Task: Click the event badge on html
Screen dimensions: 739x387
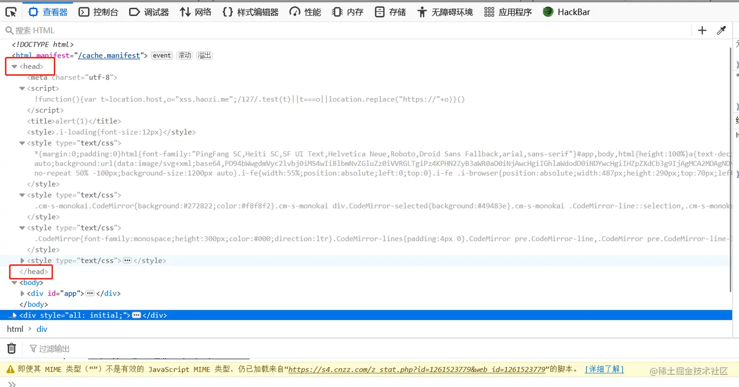Action: coord(162,56)
